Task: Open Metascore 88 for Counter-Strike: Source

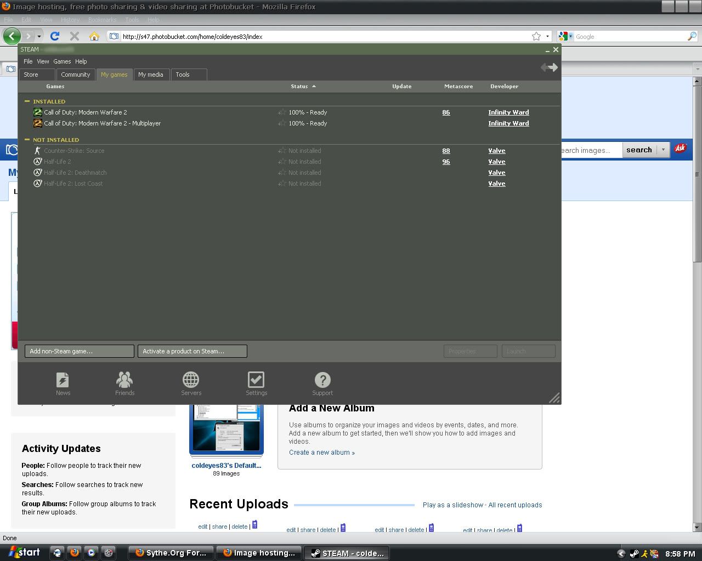Action: [446, 151]
